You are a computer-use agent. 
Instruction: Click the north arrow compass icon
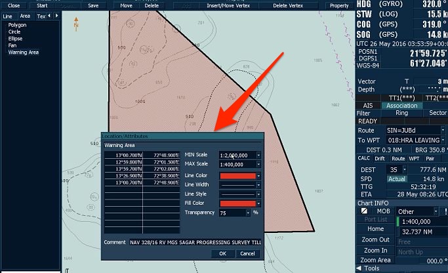[76, 23]
